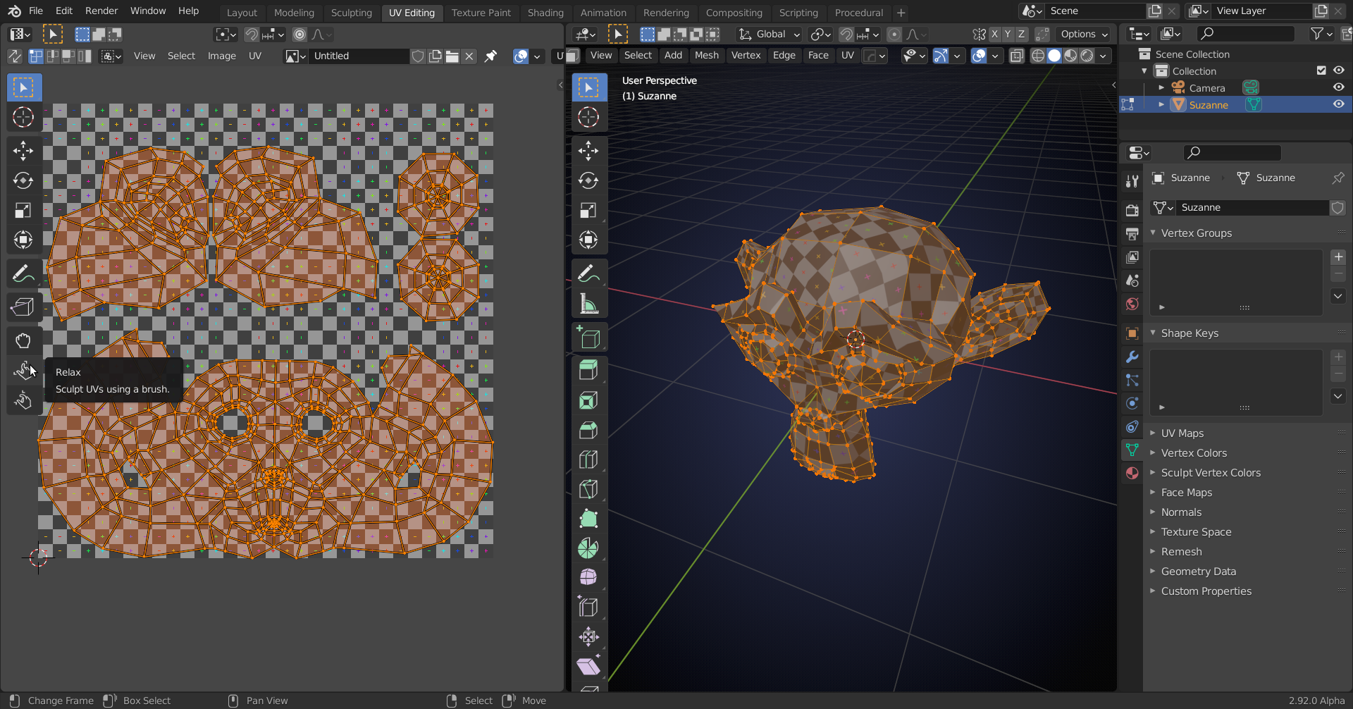Open the Face menu in 3D viewport
The height and width of the screenshot is (709, 1353).
click(817, 56)
